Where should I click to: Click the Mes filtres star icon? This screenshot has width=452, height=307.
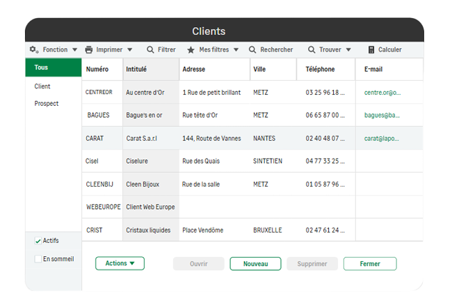pos(191,50)
